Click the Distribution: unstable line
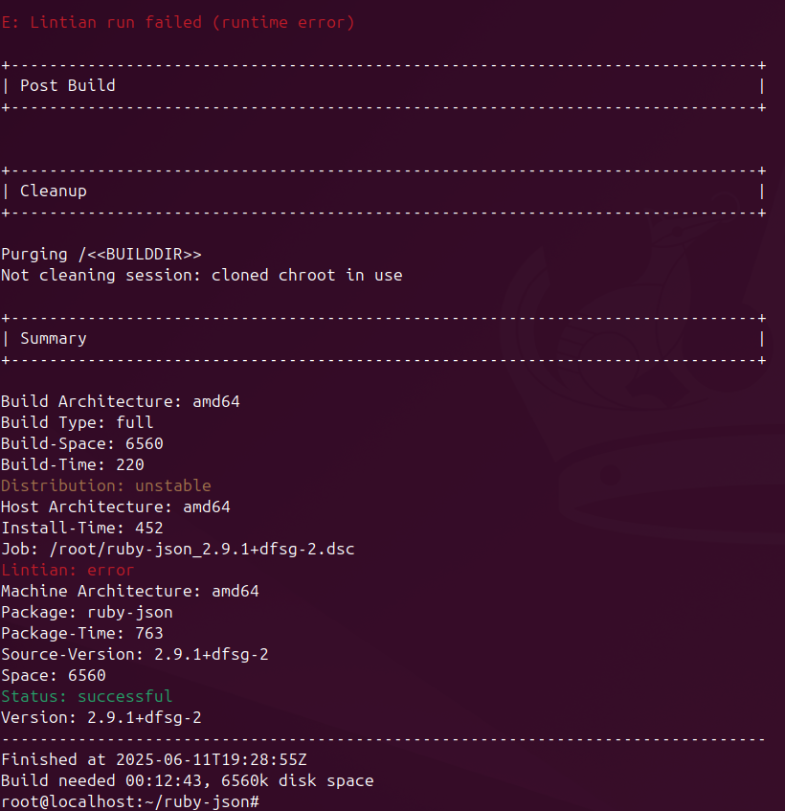 105,485
